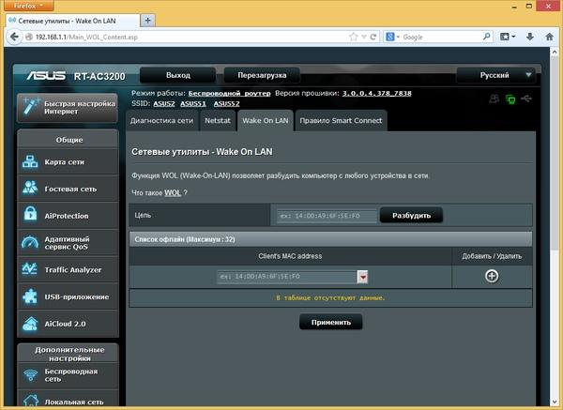Click the target MAC address input field
The height and width of the screenshot is (410, 563).
327,216
